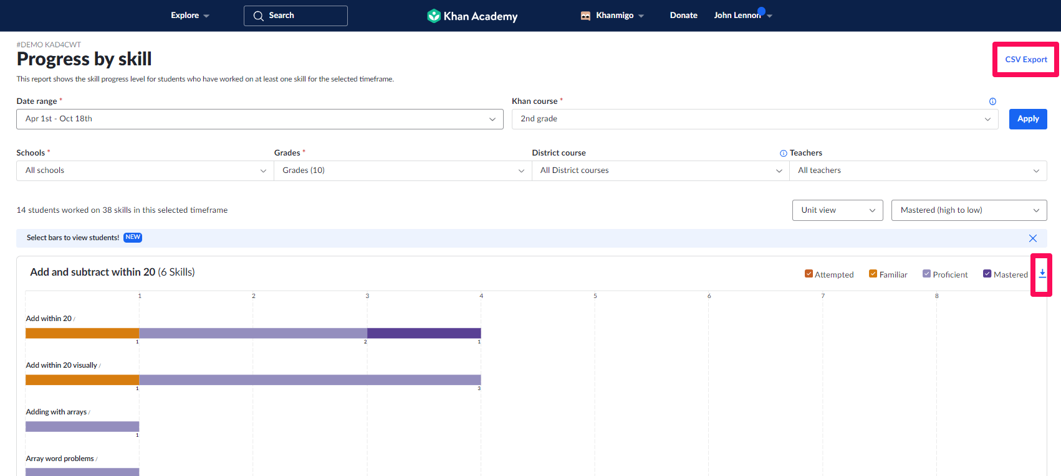Click the 14 students worked on 38 skills text
Screen dimensions: 1061x476
(122, 210)
